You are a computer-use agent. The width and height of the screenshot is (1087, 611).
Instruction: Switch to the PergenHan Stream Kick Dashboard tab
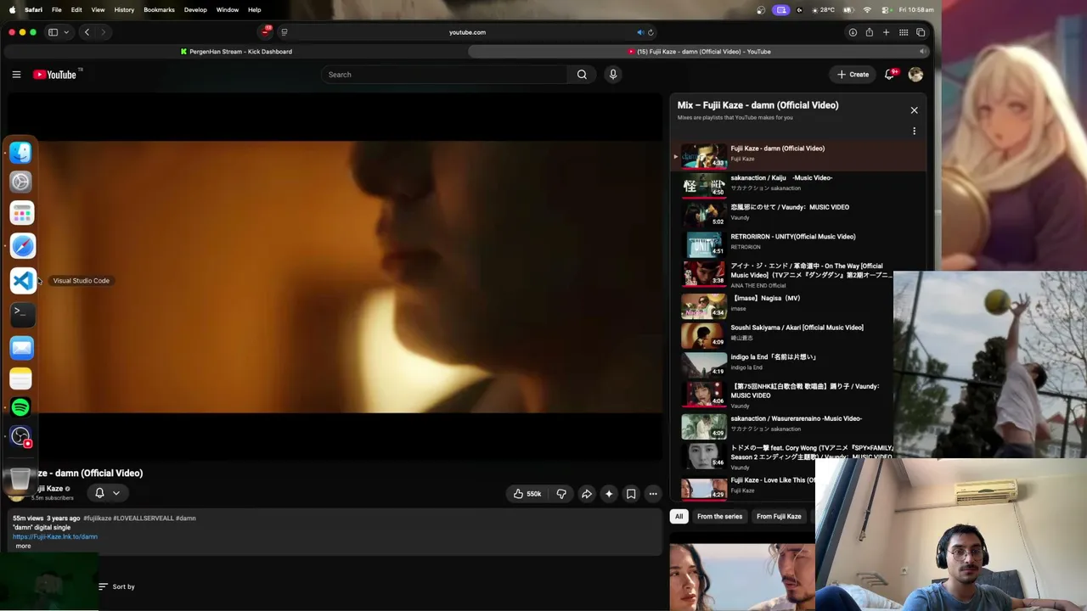click(236, 52)
